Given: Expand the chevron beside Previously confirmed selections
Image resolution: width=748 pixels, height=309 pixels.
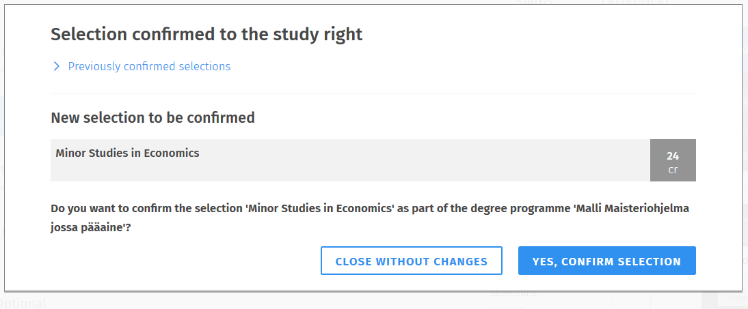Looking at the screenshot, I should click(57, 67).
